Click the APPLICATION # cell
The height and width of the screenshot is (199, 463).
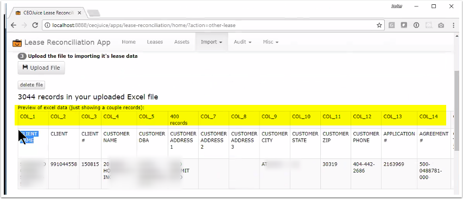[x=399, y=143]
